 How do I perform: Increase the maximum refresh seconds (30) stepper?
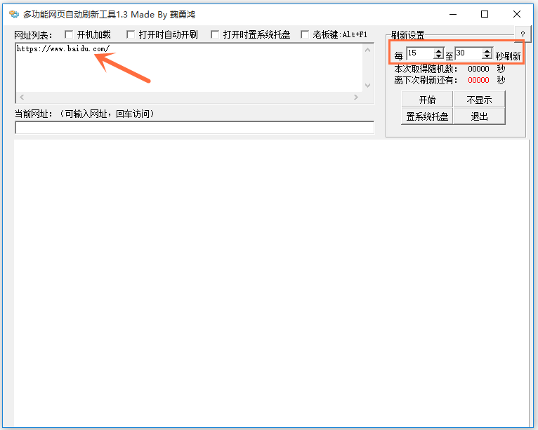tap(487, 51)
